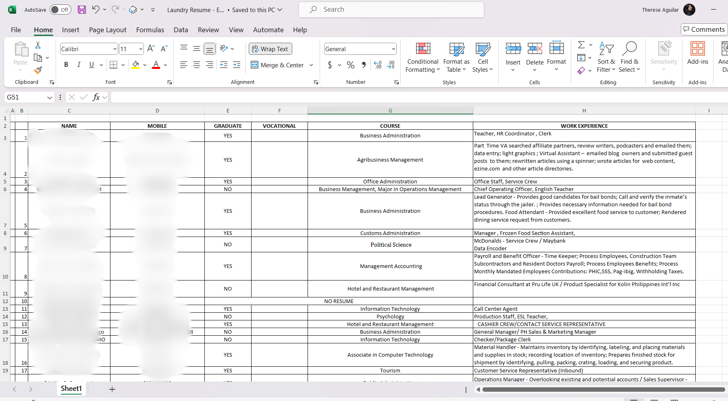The width and height of the screenshot is (728, 401).
Task: Add a new sheet with the plus button
Action: tap(112, 389)
